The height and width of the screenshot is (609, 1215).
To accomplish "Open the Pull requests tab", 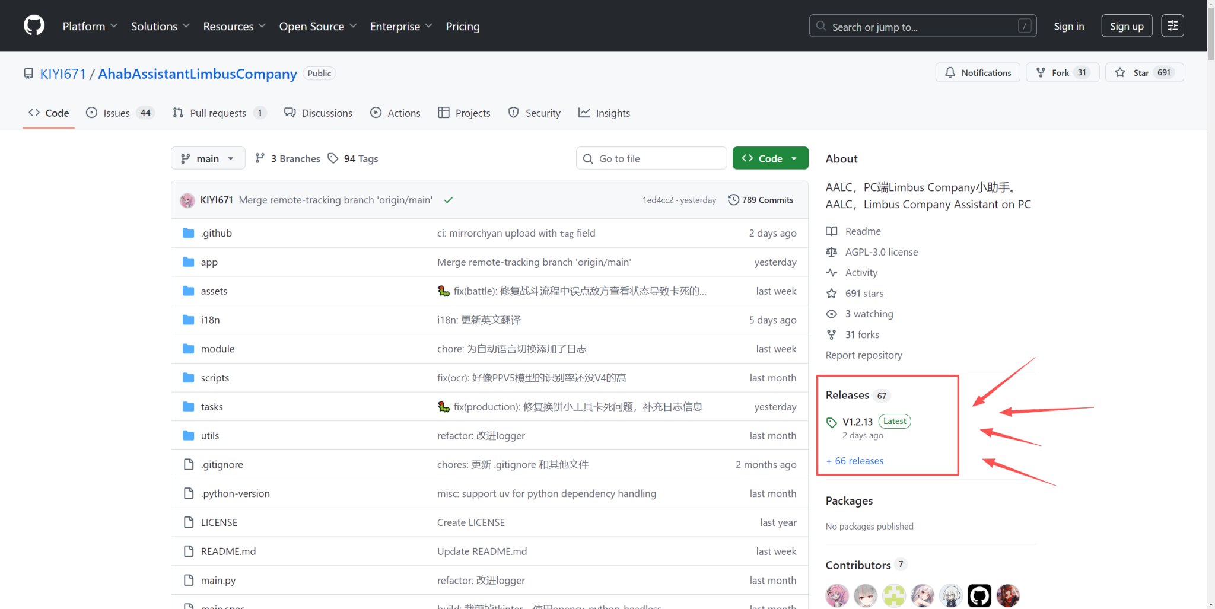I will click(218, 113).
